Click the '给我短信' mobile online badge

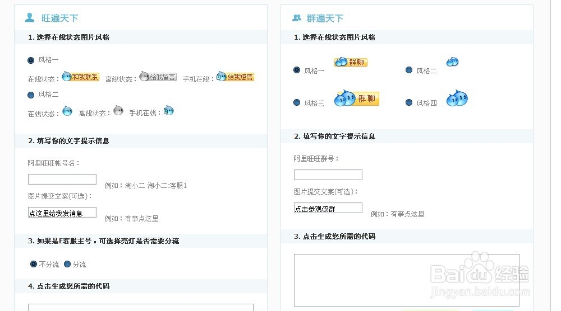(x=236, y=76)
